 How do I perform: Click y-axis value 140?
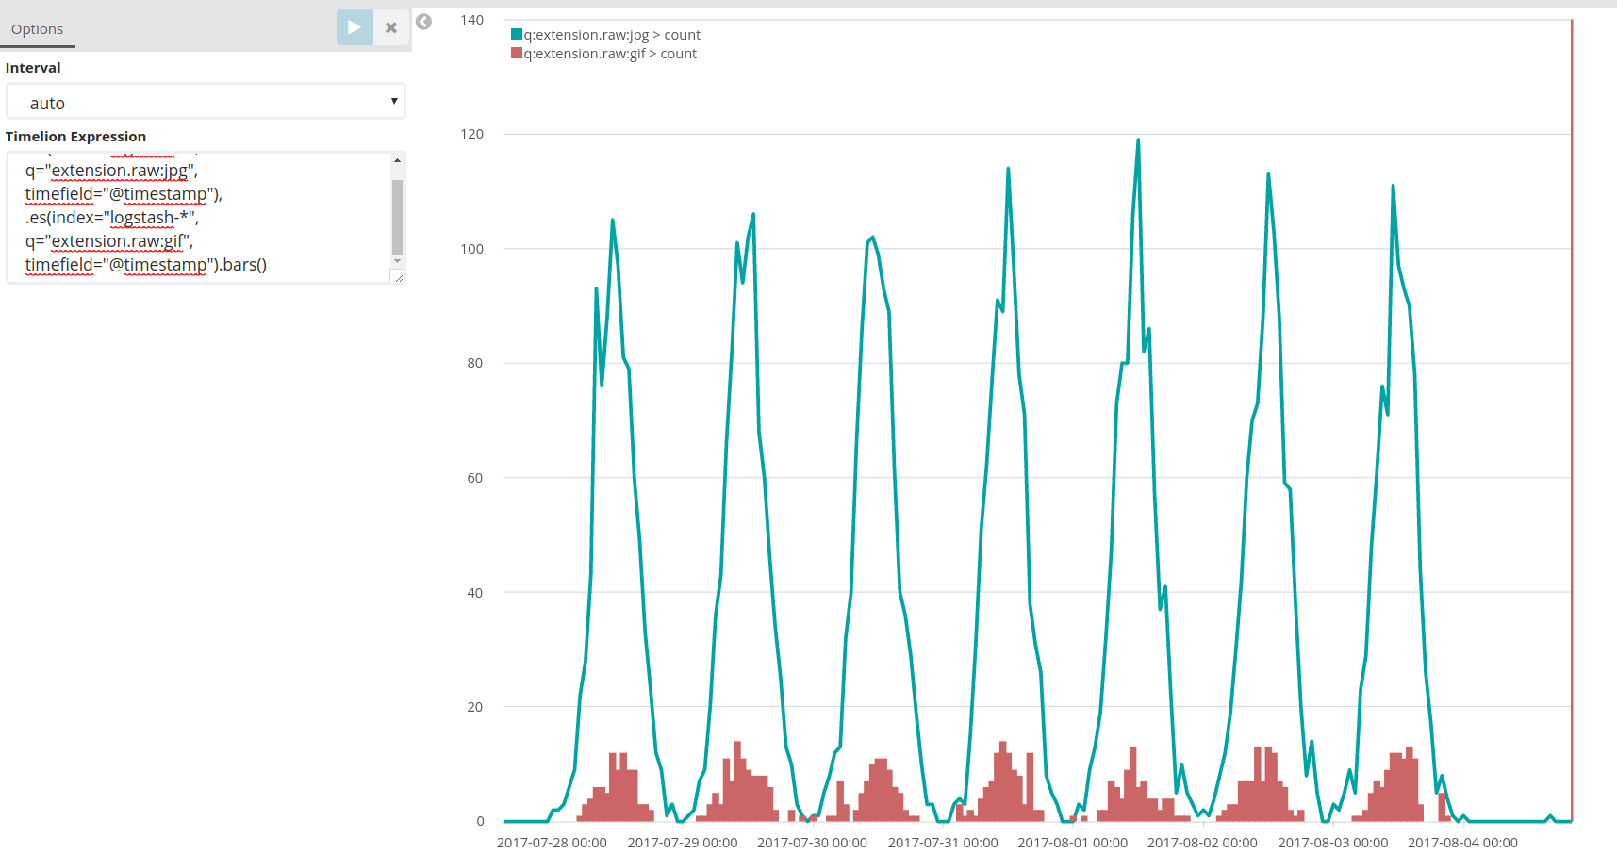tap(472, 20)
